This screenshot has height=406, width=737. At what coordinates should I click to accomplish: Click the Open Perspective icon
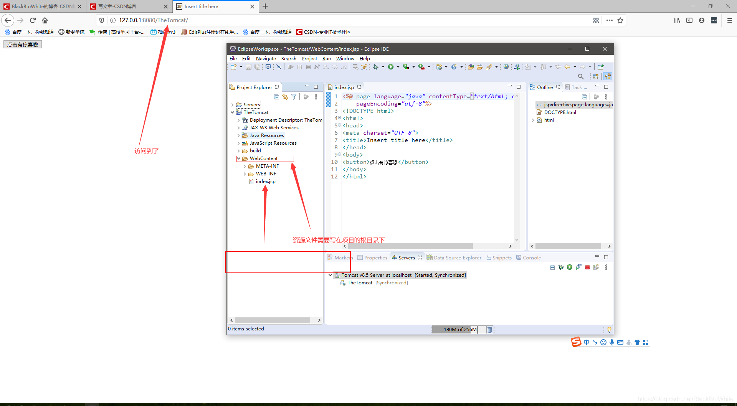point(595,76)
